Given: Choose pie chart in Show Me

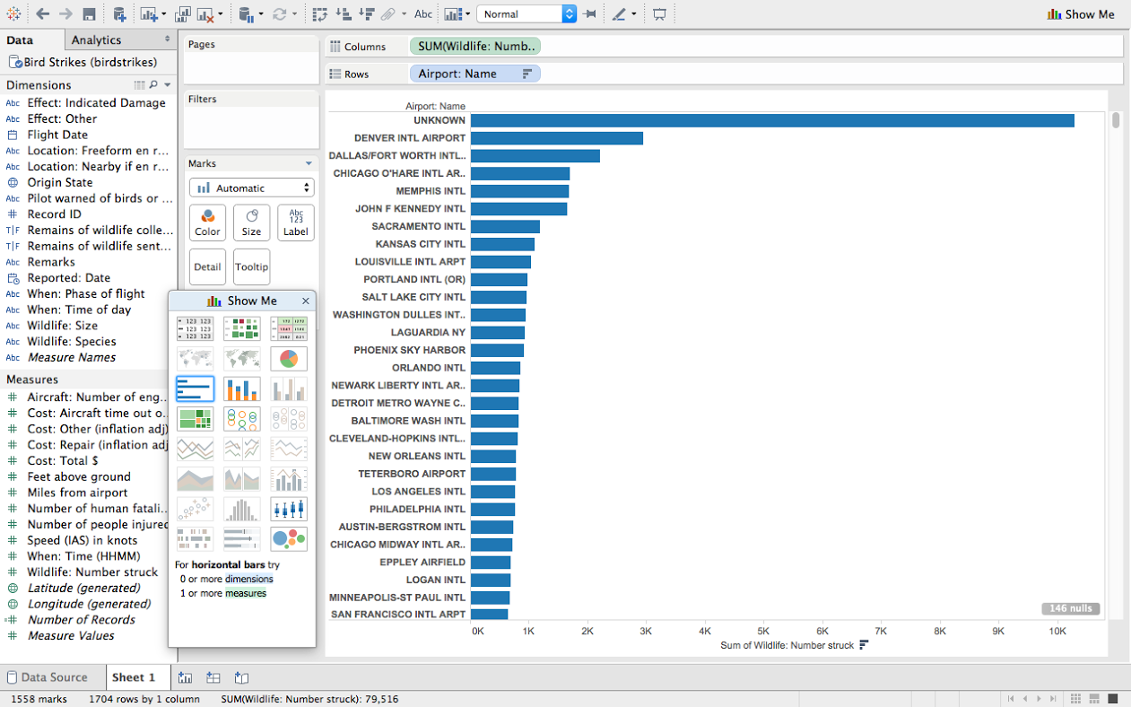Looking at the screenshot, I should (289, 359).
